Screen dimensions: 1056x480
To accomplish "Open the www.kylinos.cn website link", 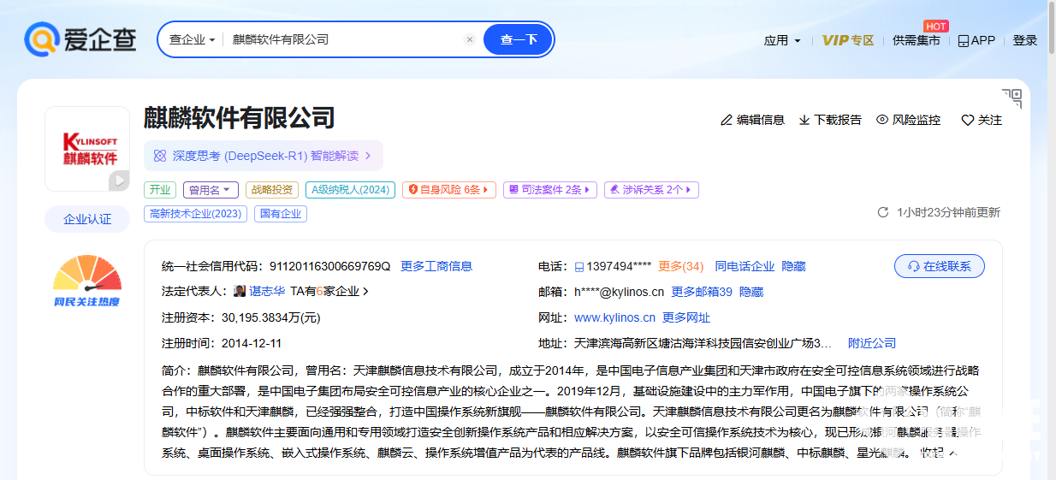I will (614, 317).
